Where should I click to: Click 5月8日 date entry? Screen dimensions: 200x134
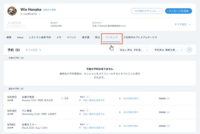tap(11, 125)
